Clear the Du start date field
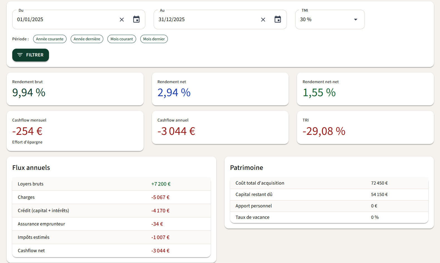Viewport: 440px width, 263px height. click(x=122, y=19)
